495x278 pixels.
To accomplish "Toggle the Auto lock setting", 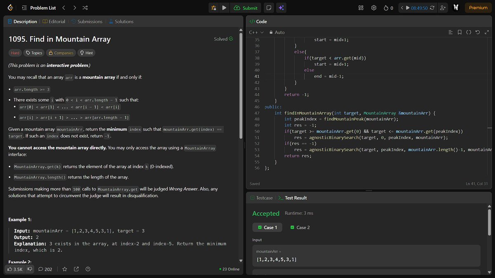I will pyautogui.click(x=277, y=32).
